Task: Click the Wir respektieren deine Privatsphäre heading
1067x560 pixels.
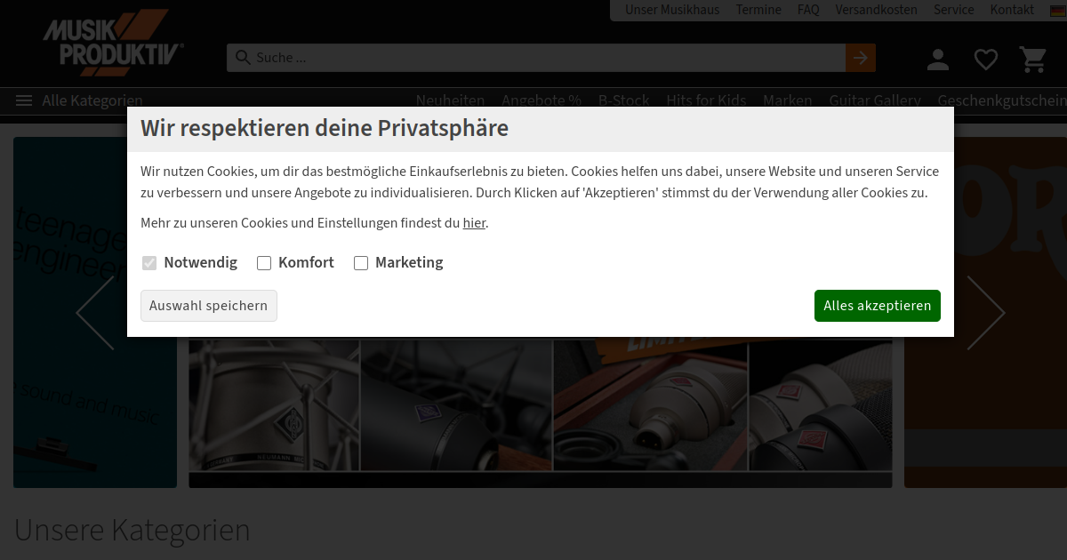Action: click(325, 128)
